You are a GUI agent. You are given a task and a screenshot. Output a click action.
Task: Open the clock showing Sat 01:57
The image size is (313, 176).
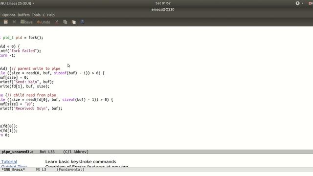coord(163,3)
